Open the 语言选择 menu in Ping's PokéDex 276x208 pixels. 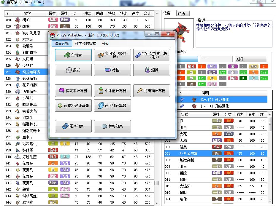click(x=62, y=43)
